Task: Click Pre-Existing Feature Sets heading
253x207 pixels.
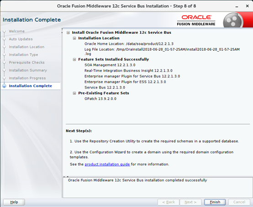Action: pos(104,93)
